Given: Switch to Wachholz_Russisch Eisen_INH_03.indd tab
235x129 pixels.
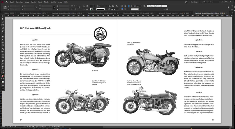Looking at the screenshot, I should tap(138, 13).
